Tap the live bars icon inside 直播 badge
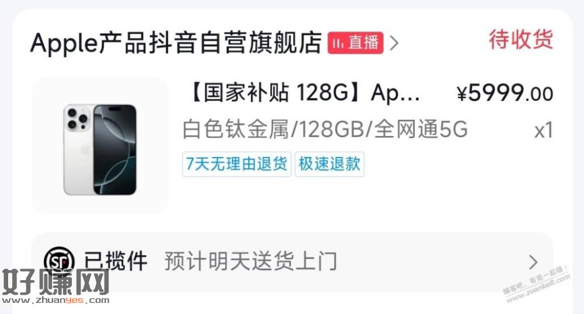This screenshot has width=584, height=314. pyautogui.click(x=338, y=43)
